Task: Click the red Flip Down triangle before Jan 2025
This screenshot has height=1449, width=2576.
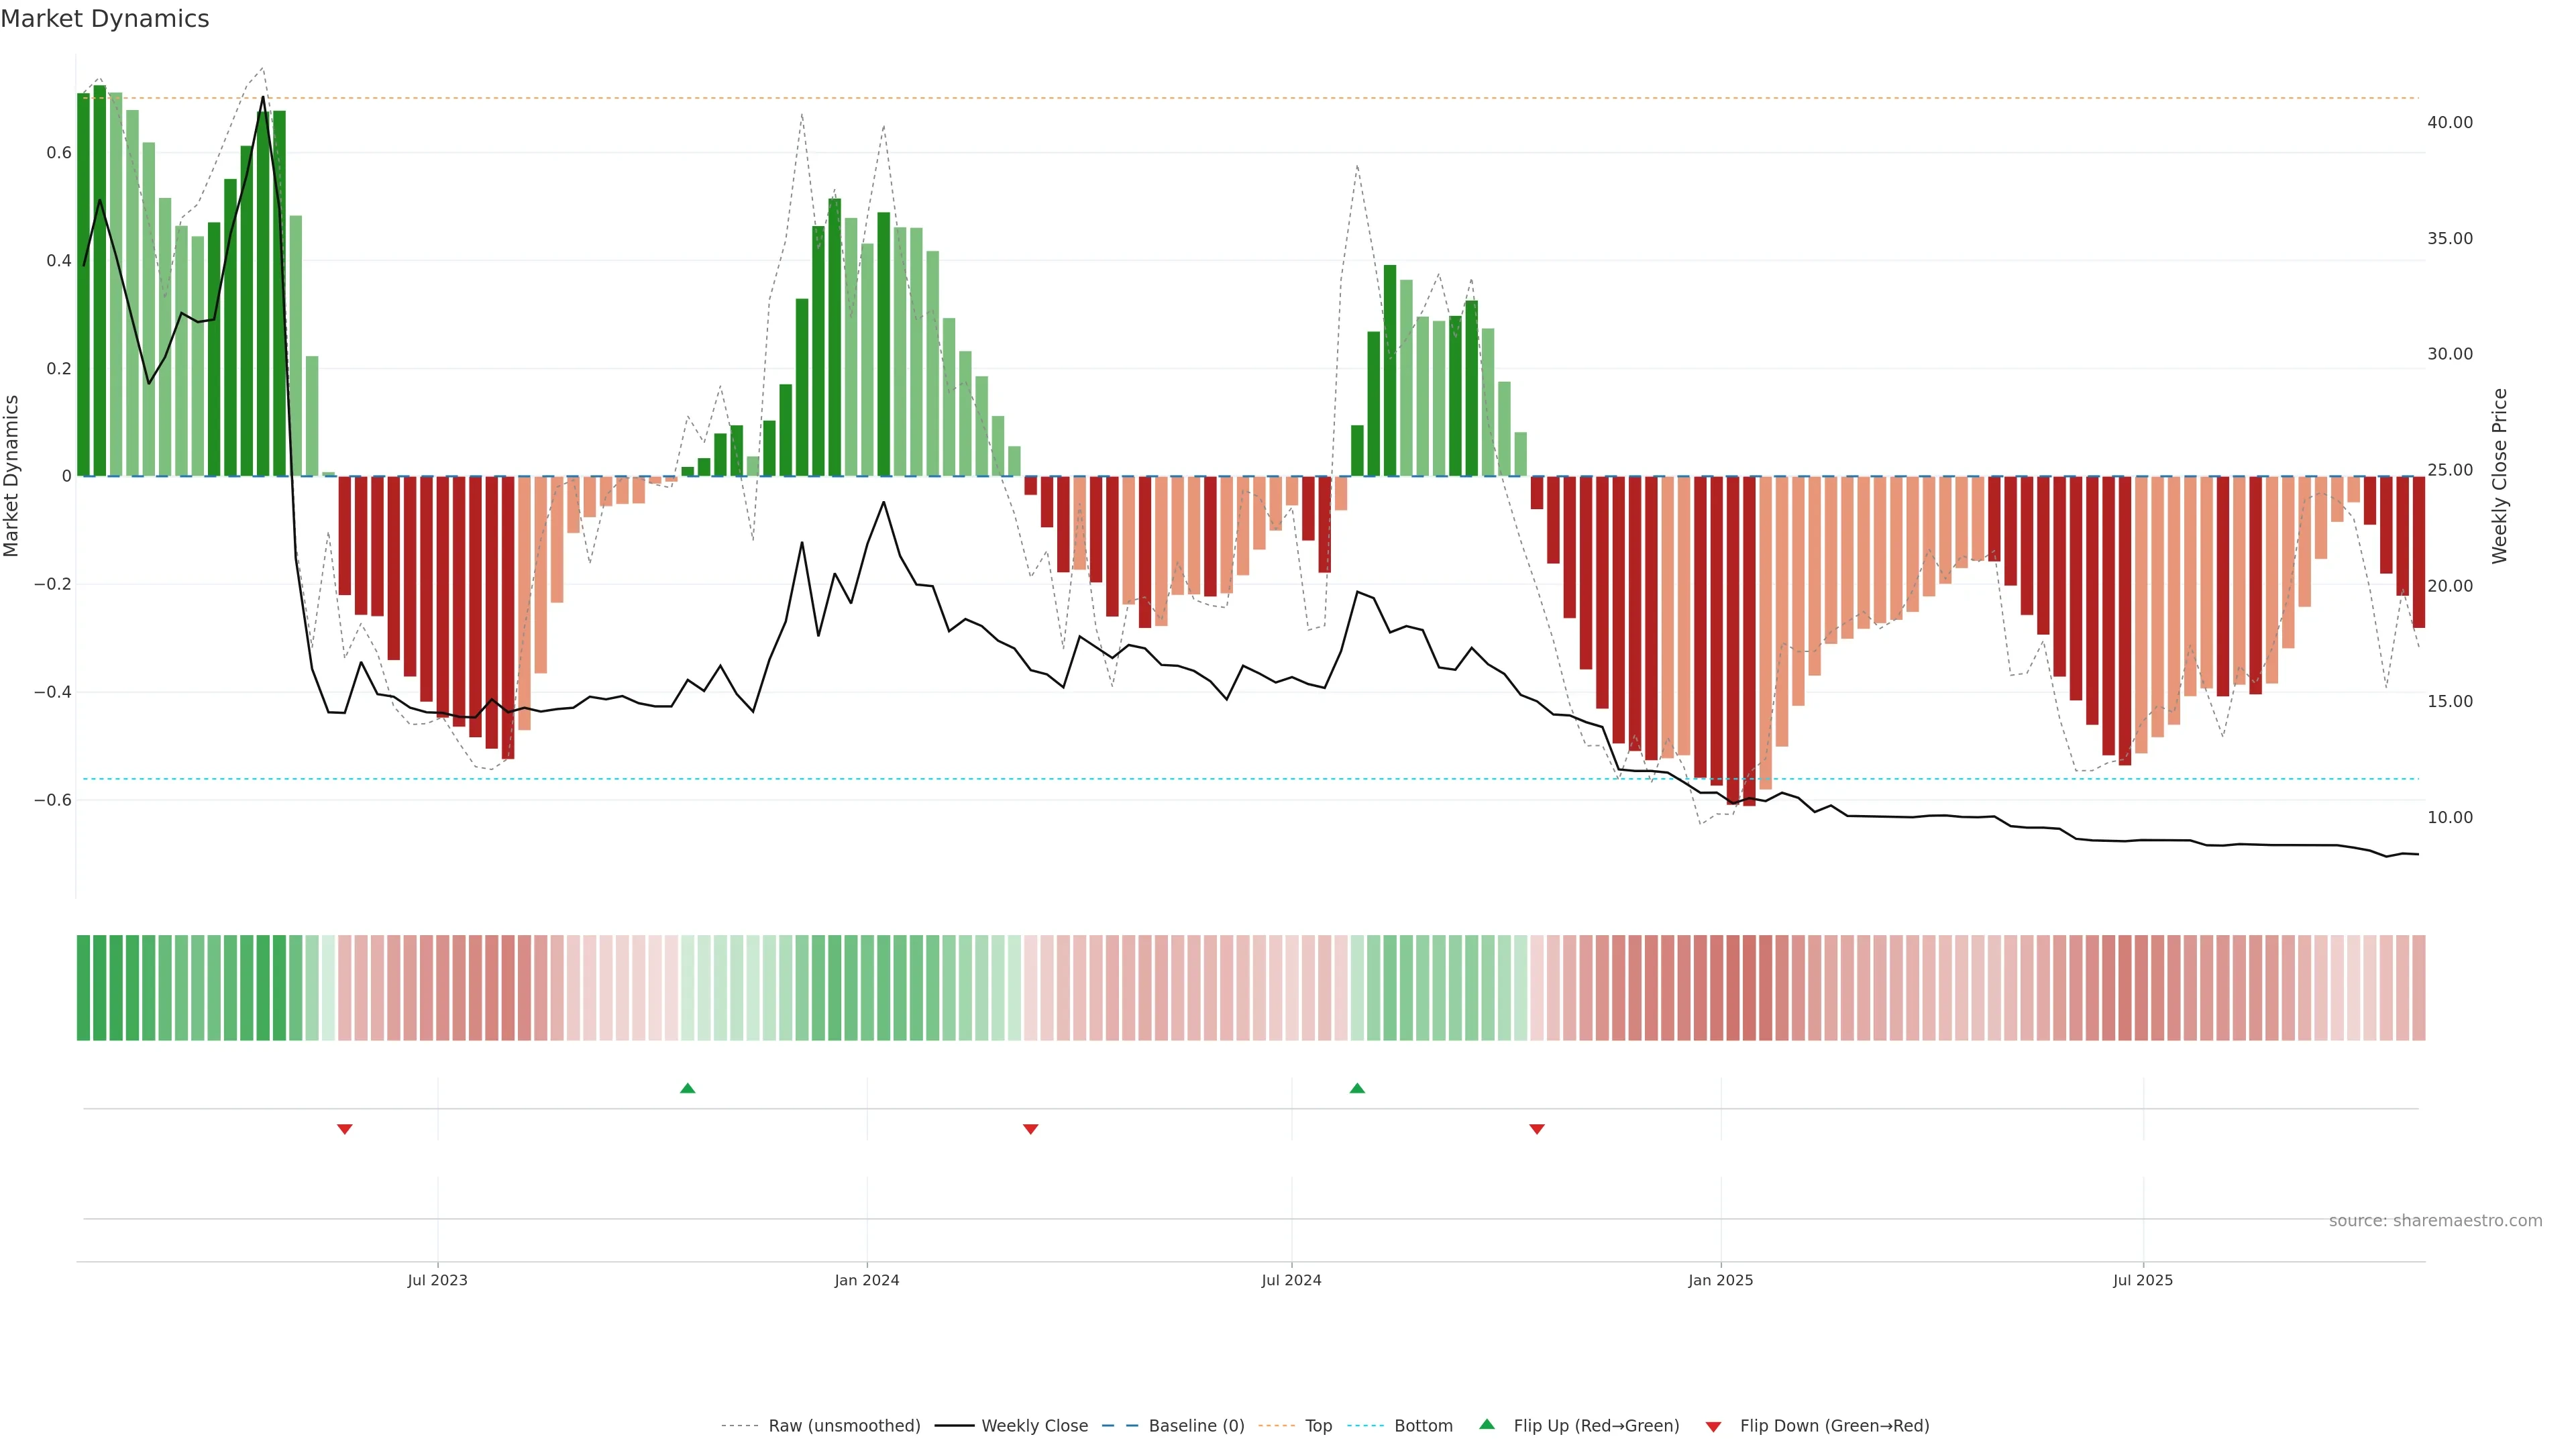Action: point(1537,1129)
